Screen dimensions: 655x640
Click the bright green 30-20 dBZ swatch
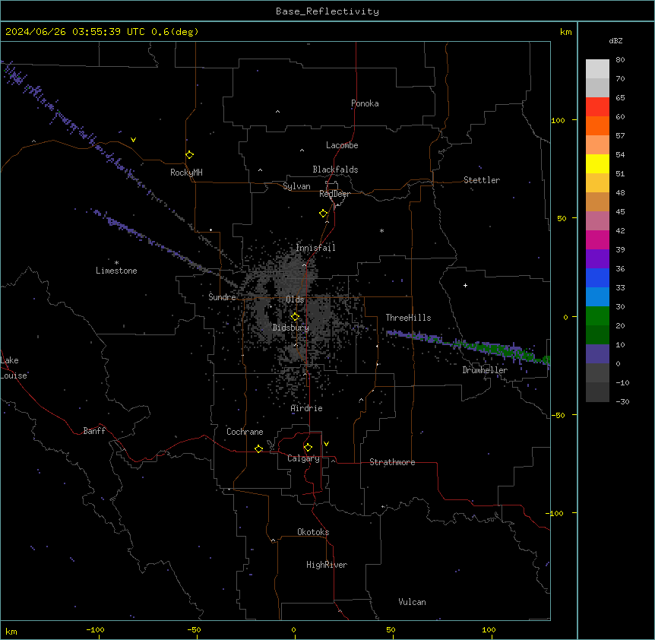(x=597, y=316)
